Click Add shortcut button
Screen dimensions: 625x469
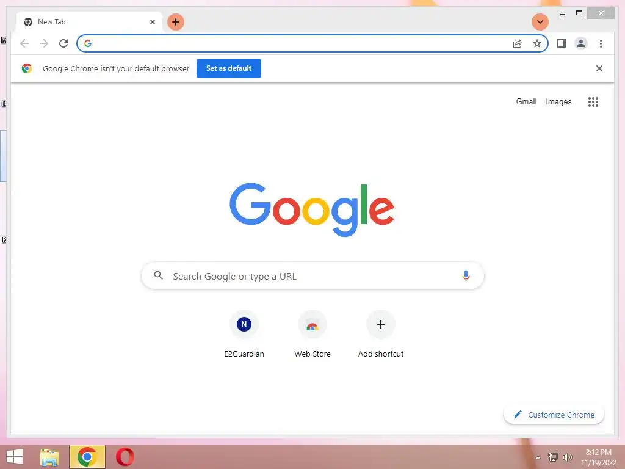tap(381, 334)
